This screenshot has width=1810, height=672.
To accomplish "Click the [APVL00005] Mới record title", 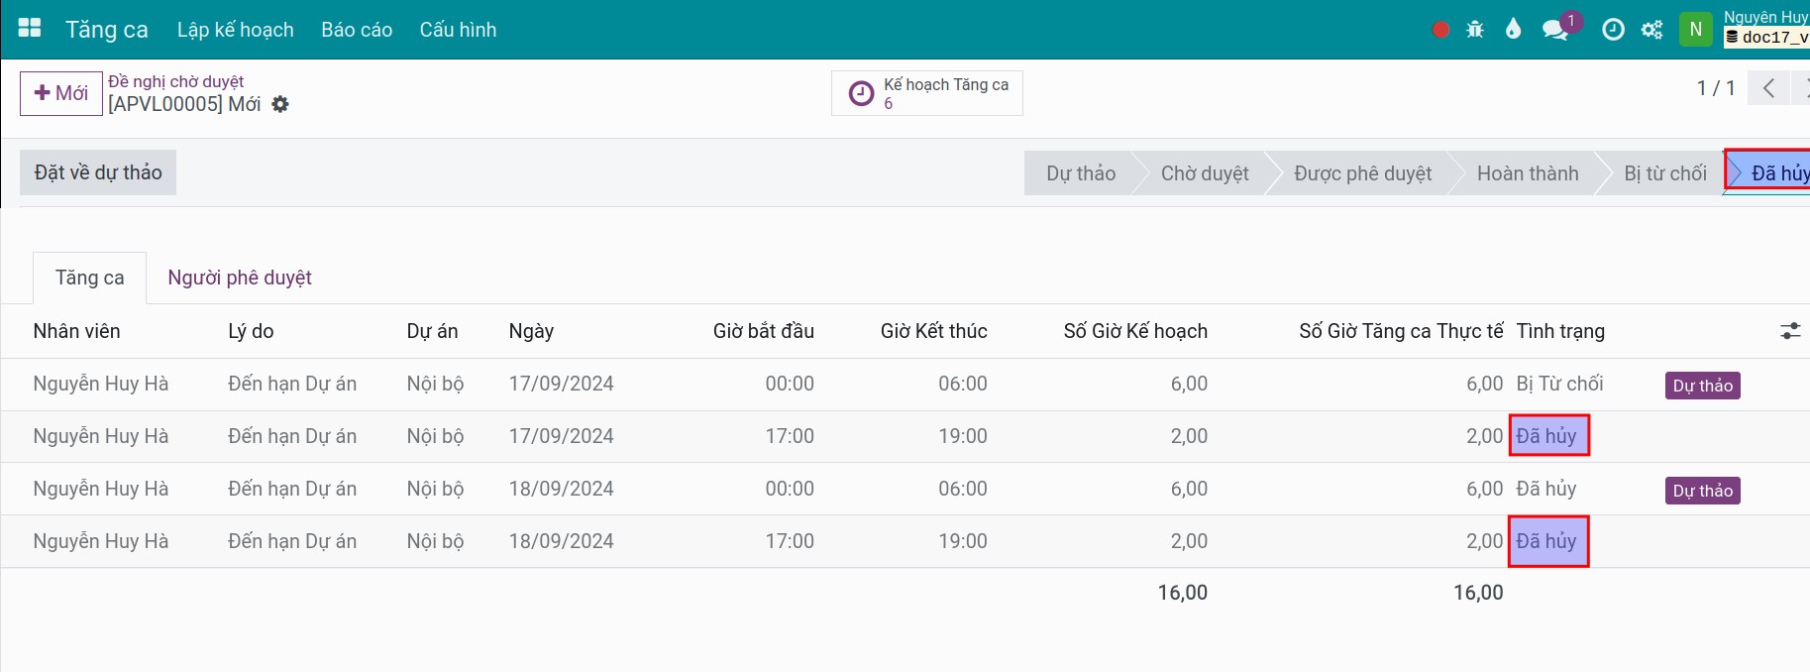I will pos(184,104).
